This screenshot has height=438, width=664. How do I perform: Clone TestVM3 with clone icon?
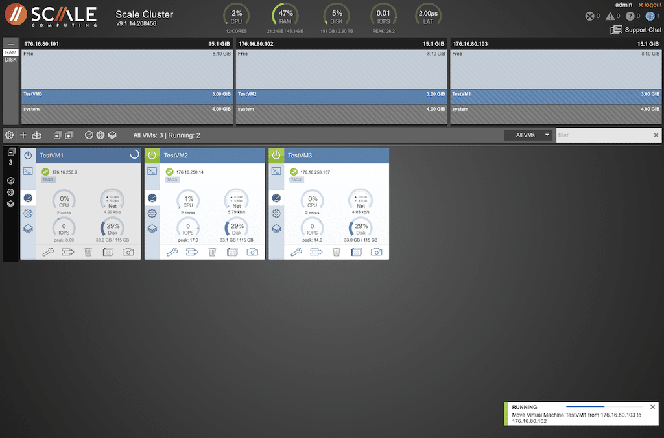tap(357, 252)
